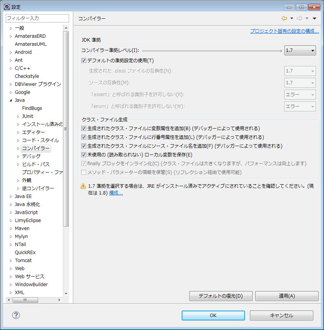This screenshot has width=324, height=330.
Task: Select DBViewer プラグイン in the tree
Action: pyautogui.click(x=38, y=84)
